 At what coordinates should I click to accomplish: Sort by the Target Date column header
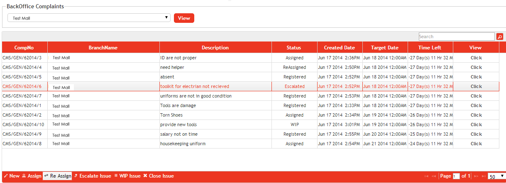pos(384,48)
